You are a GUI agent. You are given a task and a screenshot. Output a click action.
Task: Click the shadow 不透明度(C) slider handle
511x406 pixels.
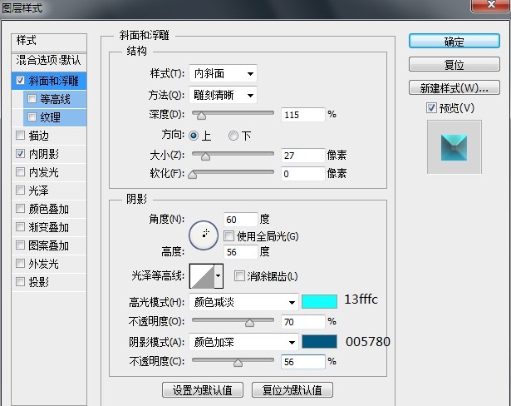238,362
